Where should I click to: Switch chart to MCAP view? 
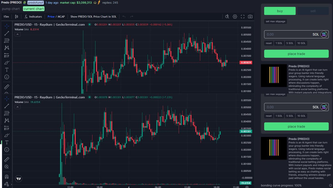click(x=61, y=17)
